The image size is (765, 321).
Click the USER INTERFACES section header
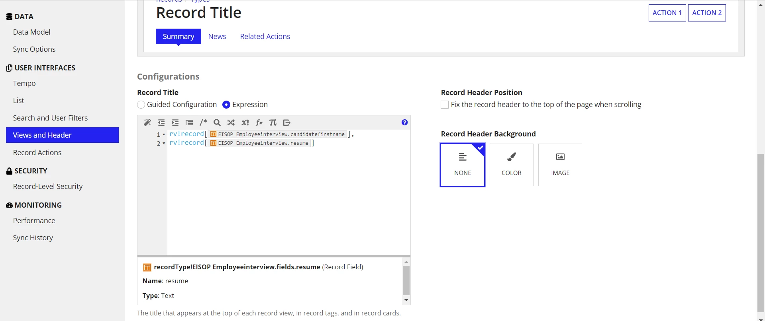pos(41,68)
